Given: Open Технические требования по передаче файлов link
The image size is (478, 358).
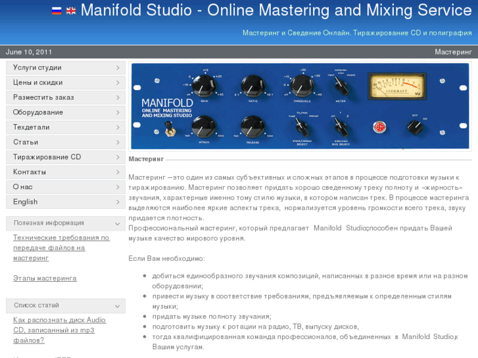Looking at the screenshot, I should click(61, 248).
